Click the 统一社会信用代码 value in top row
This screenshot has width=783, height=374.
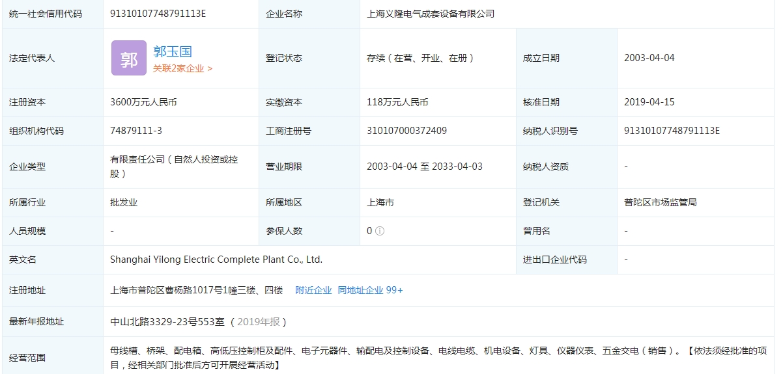click(x=158, y=14)
